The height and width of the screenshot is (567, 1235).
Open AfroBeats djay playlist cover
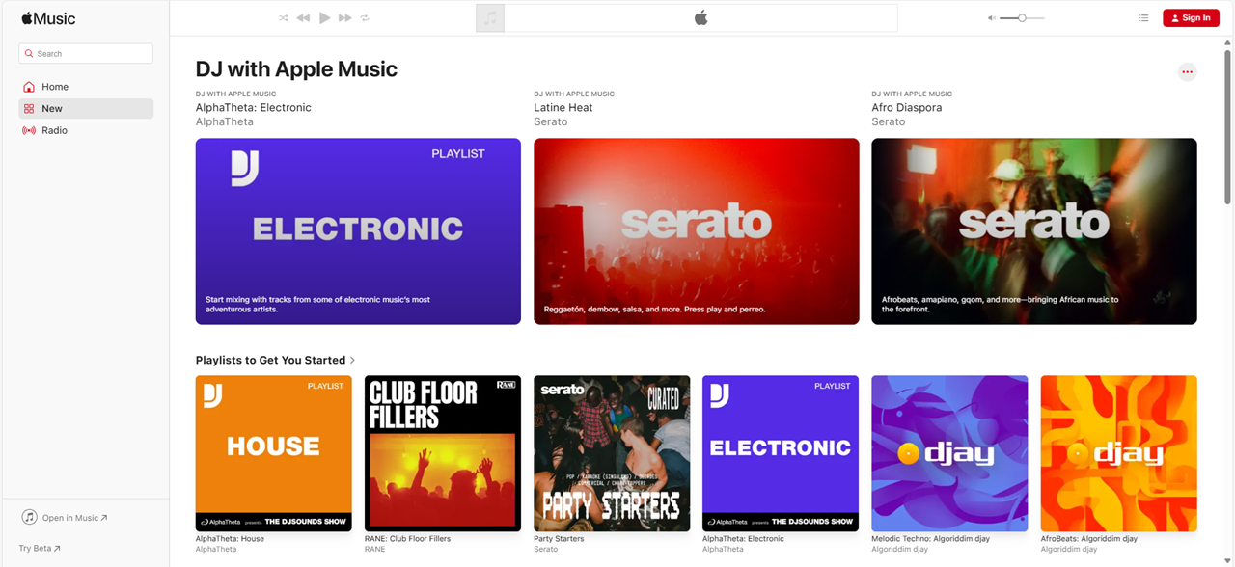tap(1118, 453)
